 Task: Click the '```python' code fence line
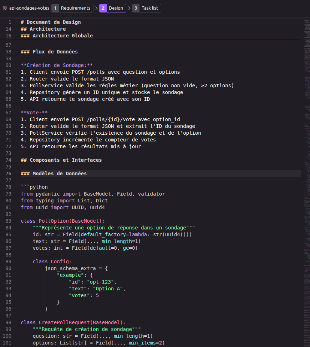point(34,187)
